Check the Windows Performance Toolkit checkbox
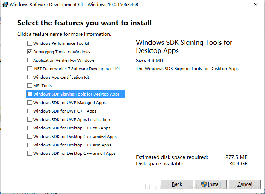 (x=30, y=43)
